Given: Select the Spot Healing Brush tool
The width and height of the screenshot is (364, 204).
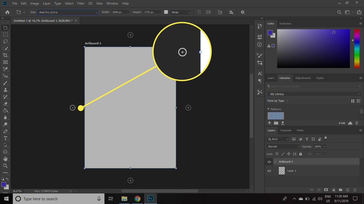Looking at the screenshot, I should pyautogui.click(x=5, y=76).
